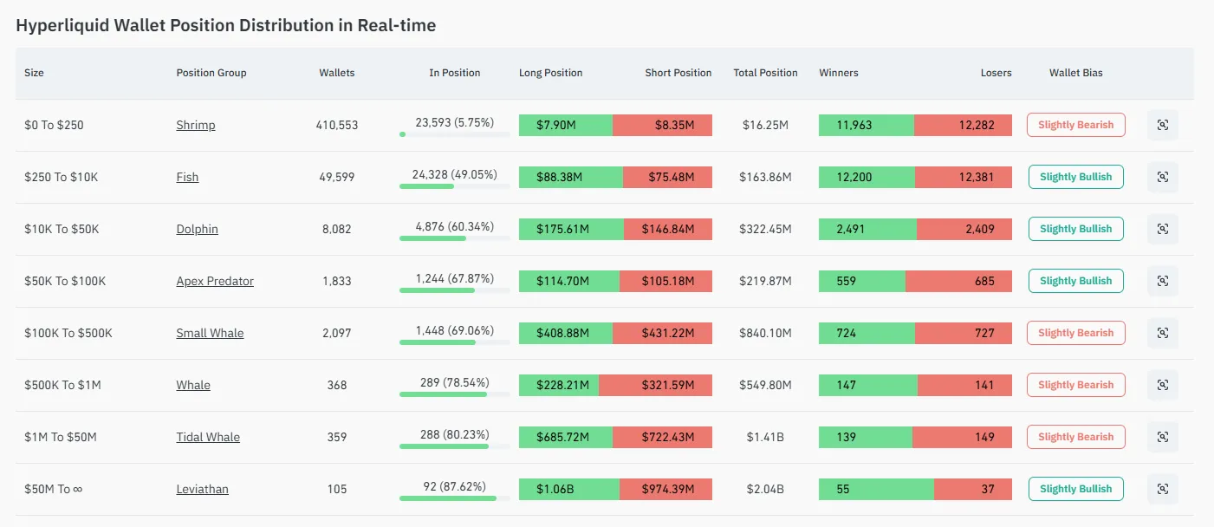Screen dimensions: 1214x527
Task: Sort by the Wallets column header
Action: [337, 73]
